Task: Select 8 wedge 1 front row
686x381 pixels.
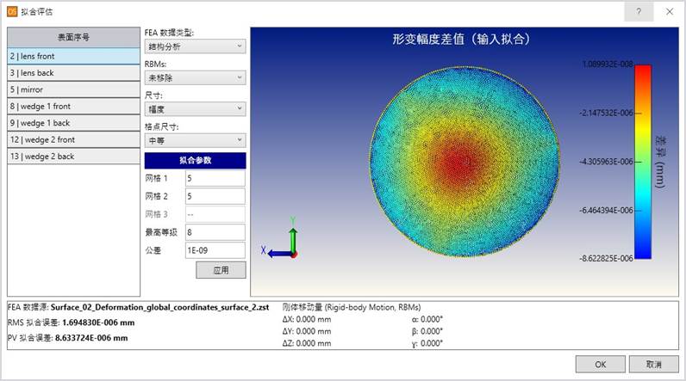Action: click(x=73, y=107)
